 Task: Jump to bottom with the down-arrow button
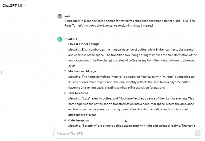coord(126,121)
